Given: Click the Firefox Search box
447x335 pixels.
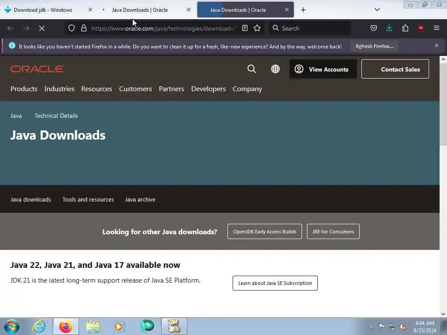Looking at the screenshot, I should pyautogui.click(x=310, y=28).
